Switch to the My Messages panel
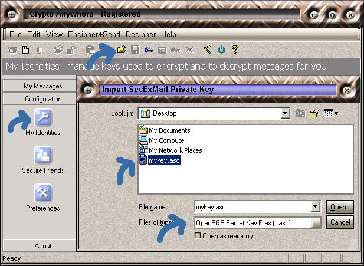This screenshot has width=364, height=266. click(x=42, y=86)
